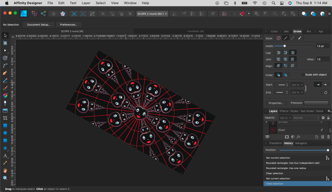
Task: Select the Pen tool
Action: [5, 65]
